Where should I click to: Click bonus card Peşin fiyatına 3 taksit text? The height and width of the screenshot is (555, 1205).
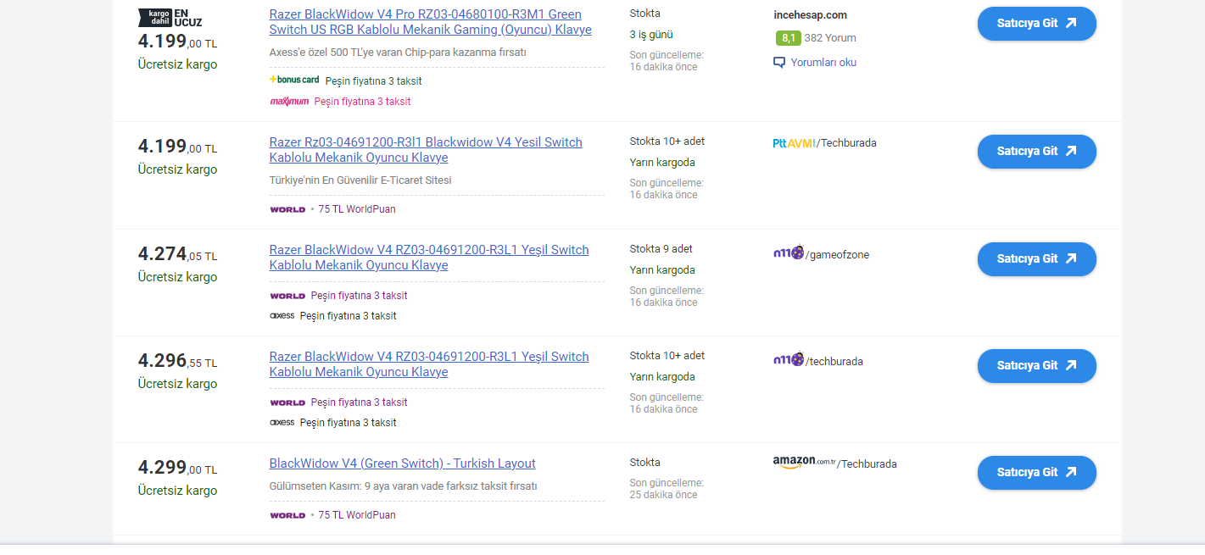pos(373,81)
